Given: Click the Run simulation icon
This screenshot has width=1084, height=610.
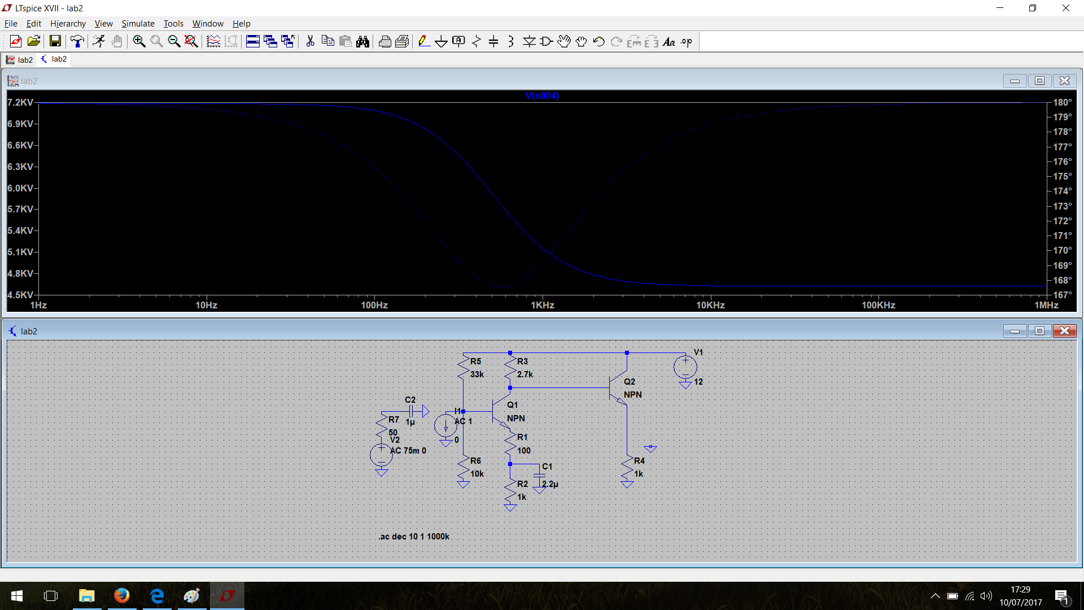Looking at the screenshot, I should [x=99, y=41].
